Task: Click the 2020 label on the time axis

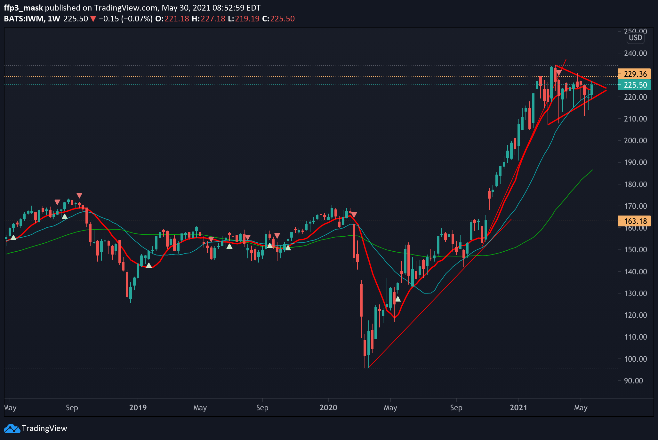Action: click(x=328, y=408)
